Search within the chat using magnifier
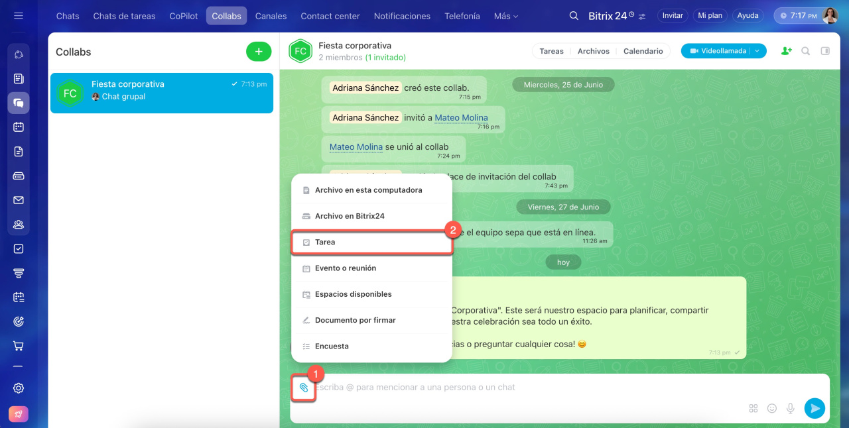 tap(806, 51)
